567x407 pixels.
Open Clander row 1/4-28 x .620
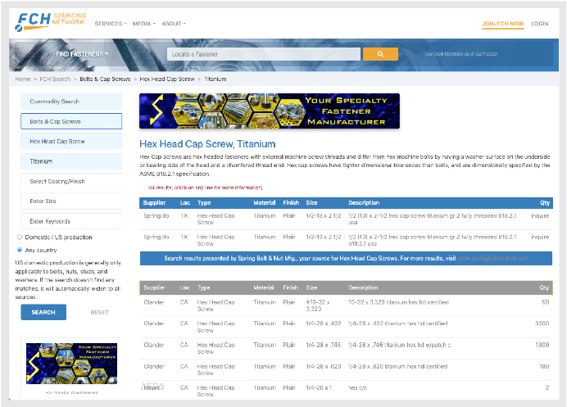pos(346,369)
